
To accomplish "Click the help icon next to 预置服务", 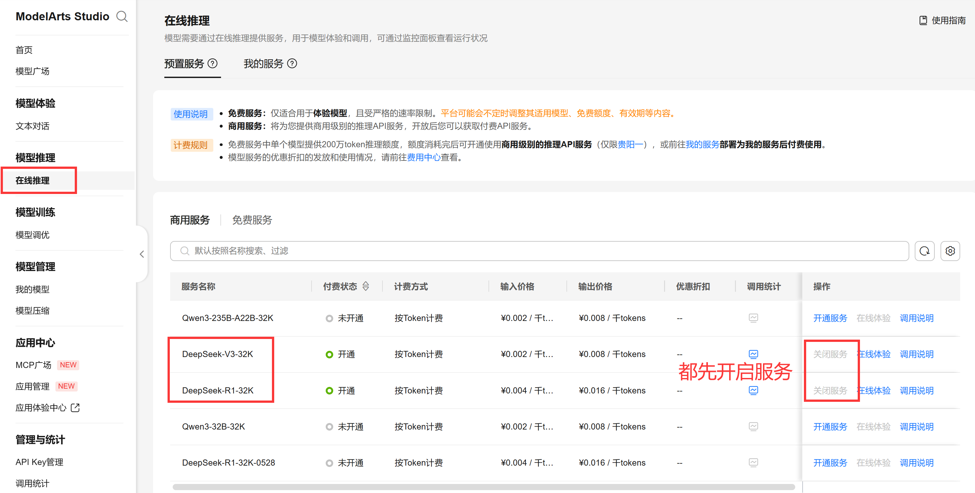I will [213, 63].
